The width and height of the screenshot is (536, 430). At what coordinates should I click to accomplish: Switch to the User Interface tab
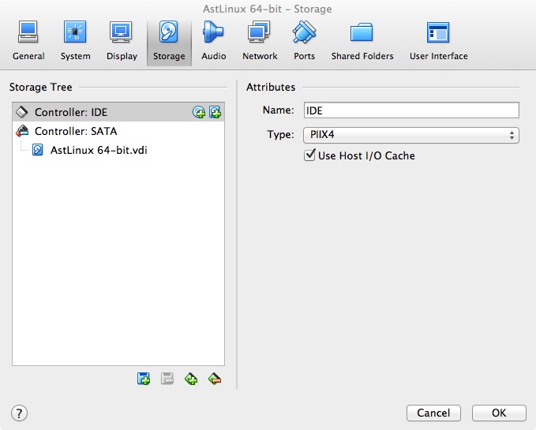(439, 41)
